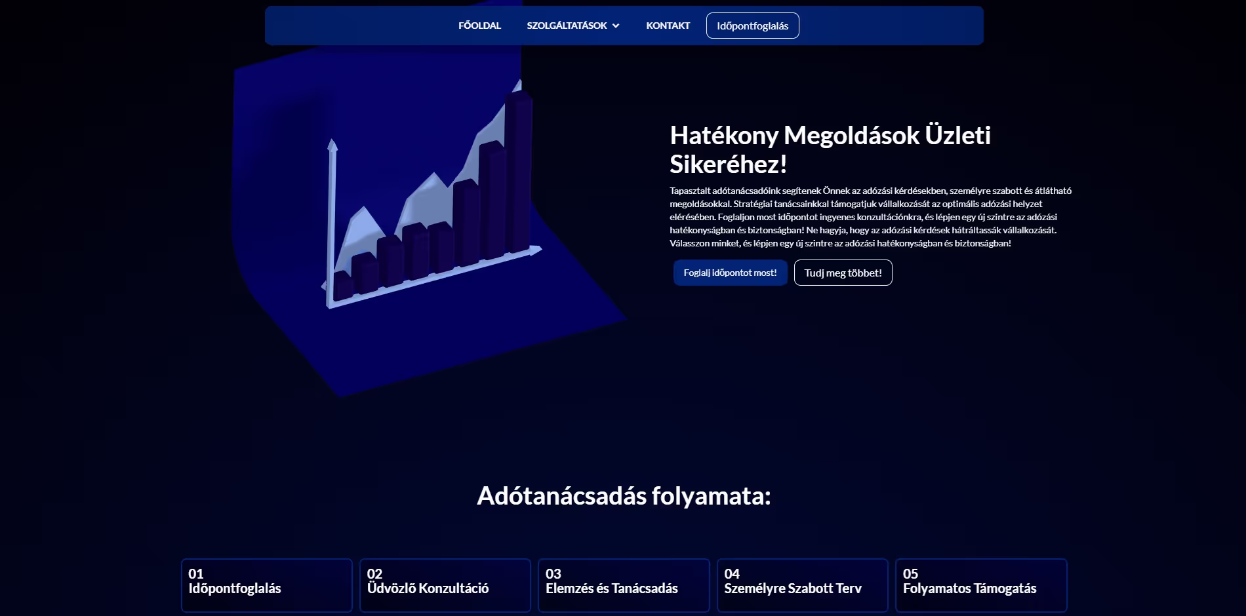Open the KONTAKT page
Image resolution: width=1246 pixels, height=616 pixels.
tap(668, 26)
